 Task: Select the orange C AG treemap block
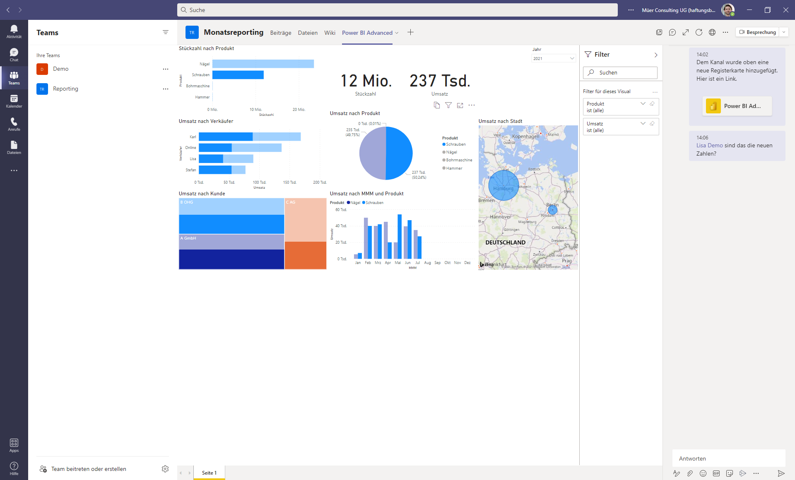click(x=306, y=255)
